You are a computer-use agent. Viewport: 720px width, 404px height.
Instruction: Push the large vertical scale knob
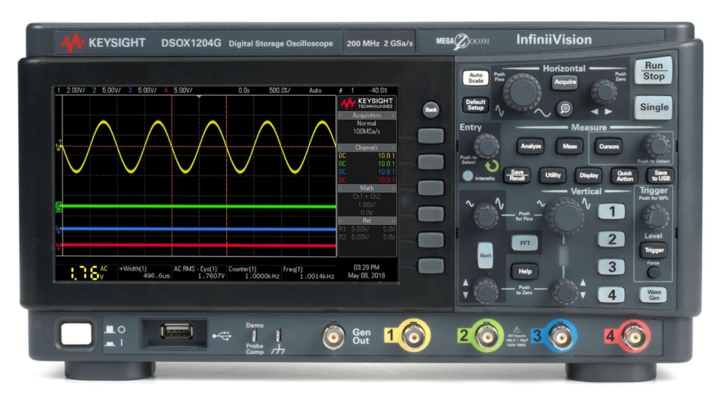pos(564,216)
